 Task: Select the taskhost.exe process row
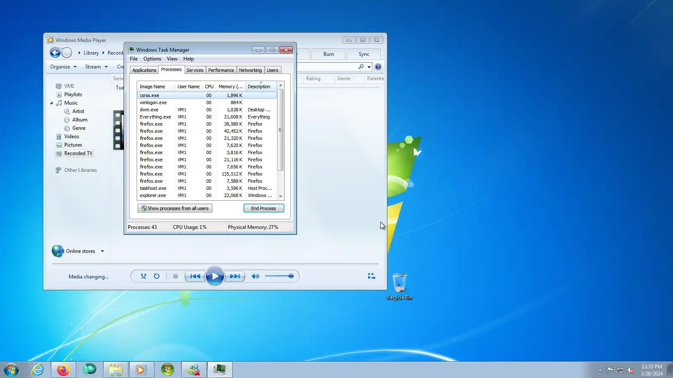[x=207, y=188]
